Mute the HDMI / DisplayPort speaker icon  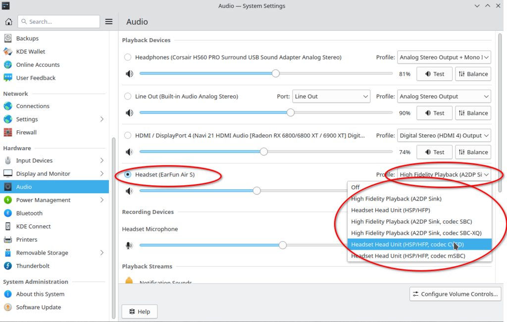pos(129,152)
